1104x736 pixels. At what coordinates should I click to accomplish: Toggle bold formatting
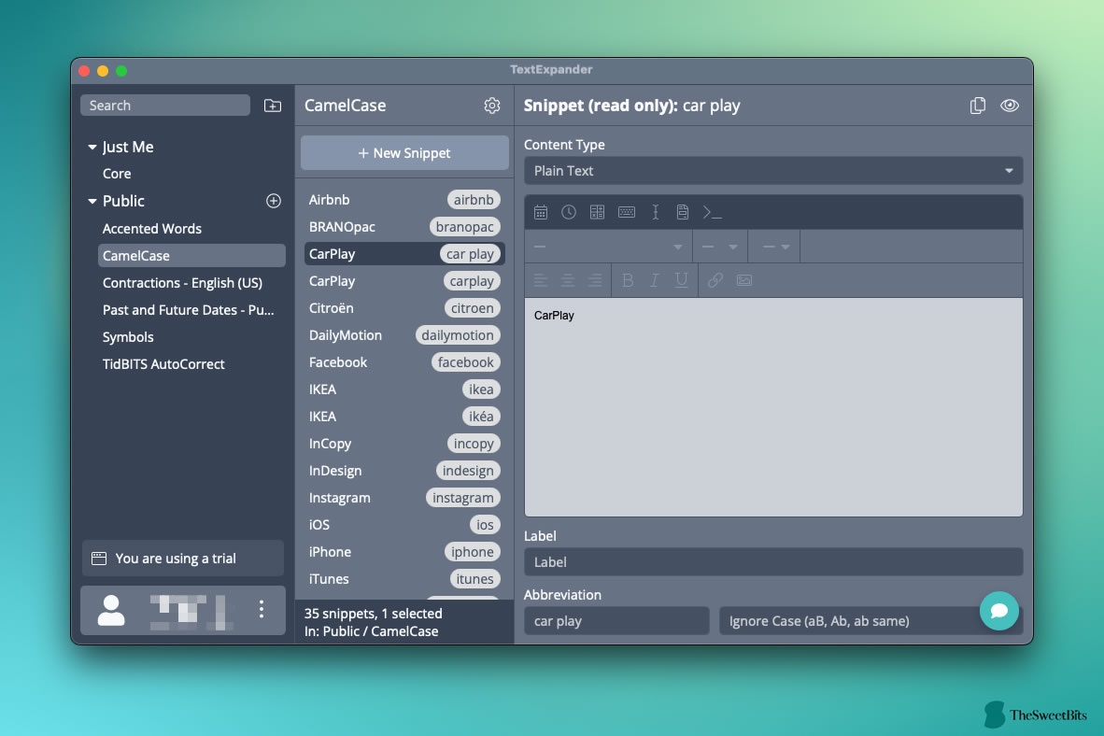pyautogui.click(x=628, y=280)
